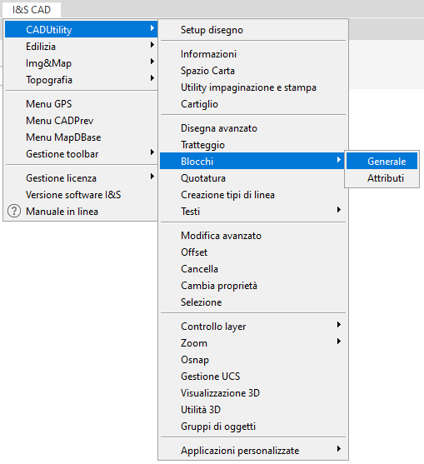
Task: Select Generale under Blocchi
Action: (x=382, y=162)
